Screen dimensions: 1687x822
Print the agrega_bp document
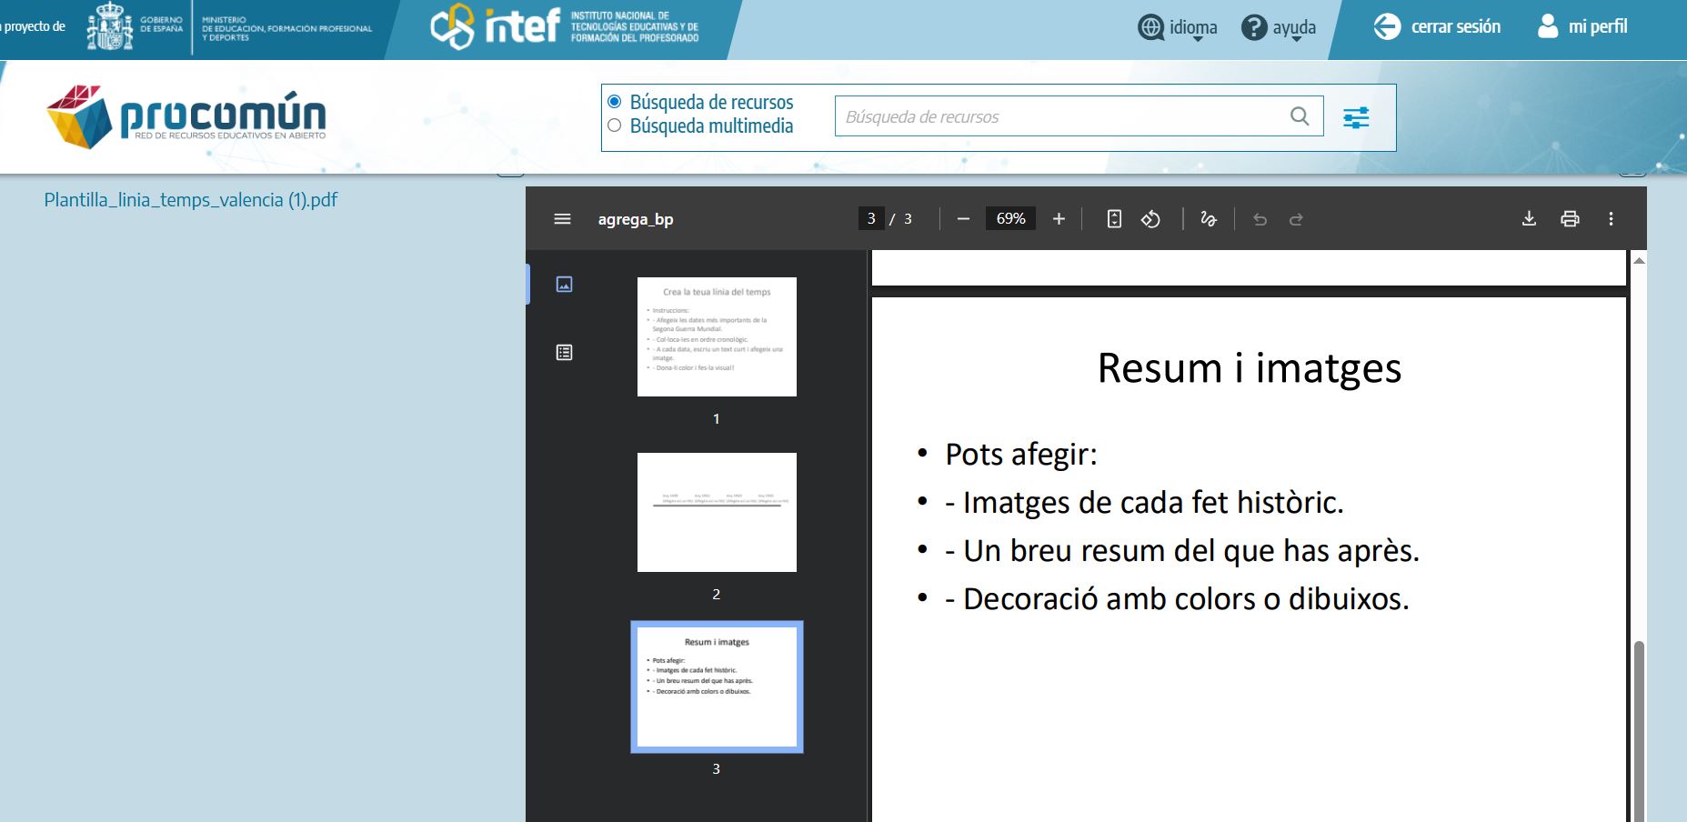coord(1571,218)
